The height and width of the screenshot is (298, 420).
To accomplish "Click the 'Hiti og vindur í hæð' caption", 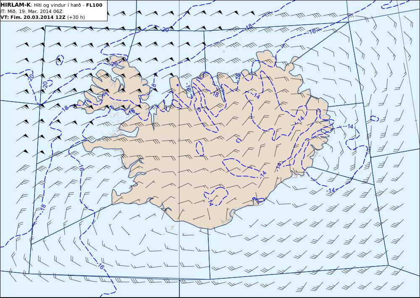I will pyautogui.click(x=57, y=5).
